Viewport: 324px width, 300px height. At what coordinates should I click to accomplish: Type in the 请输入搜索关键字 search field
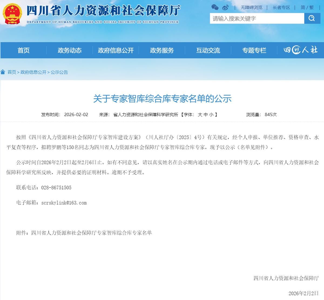tap(257, 18)
